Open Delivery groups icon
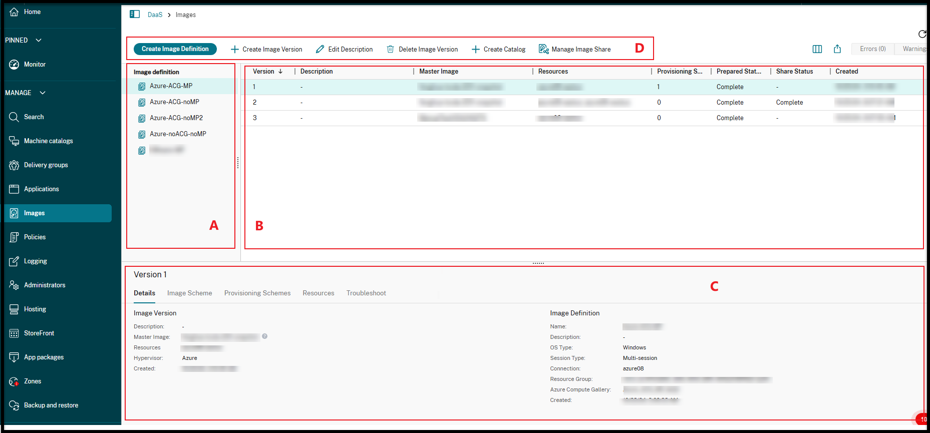The image size is (930, 433). [14, 165]
